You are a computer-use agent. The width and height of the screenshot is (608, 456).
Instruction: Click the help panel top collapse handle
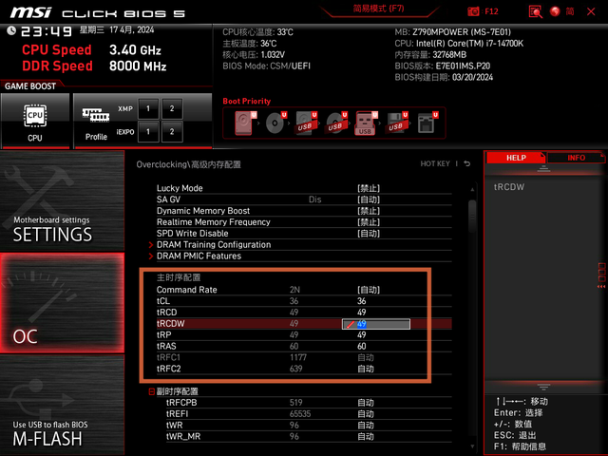click(x=543, y=169)
